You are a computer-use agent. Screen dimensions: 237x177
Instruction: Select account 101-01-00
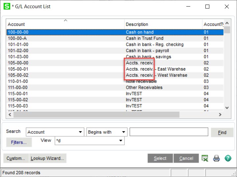115,44
